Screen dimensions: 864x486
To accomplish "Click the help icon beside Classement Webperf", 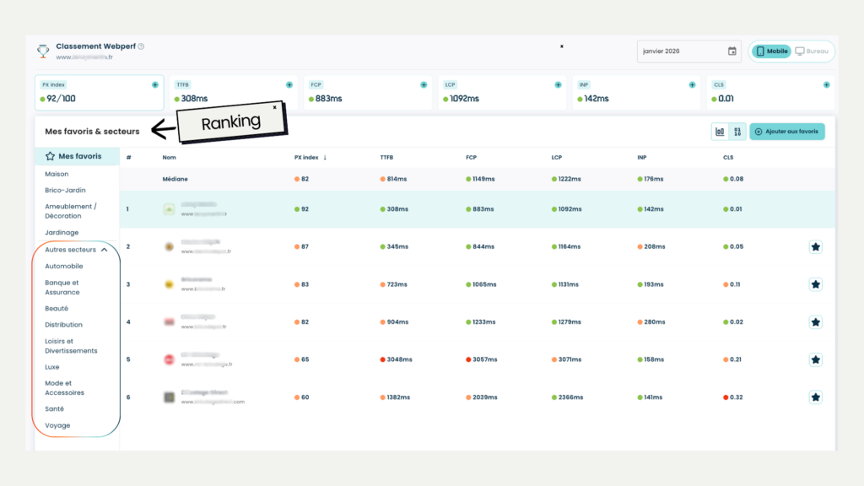I will coord(141,46).
